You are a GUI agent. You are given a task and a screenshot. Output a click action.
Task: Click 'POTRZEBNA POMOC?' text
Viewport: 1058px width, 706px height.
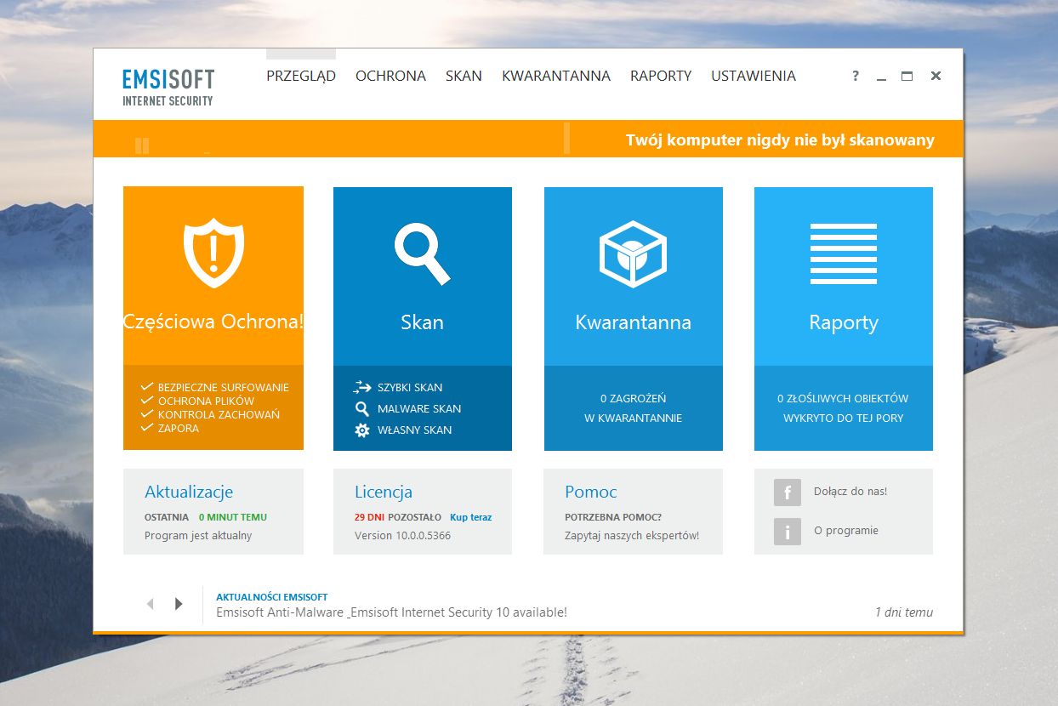[613, 517]
